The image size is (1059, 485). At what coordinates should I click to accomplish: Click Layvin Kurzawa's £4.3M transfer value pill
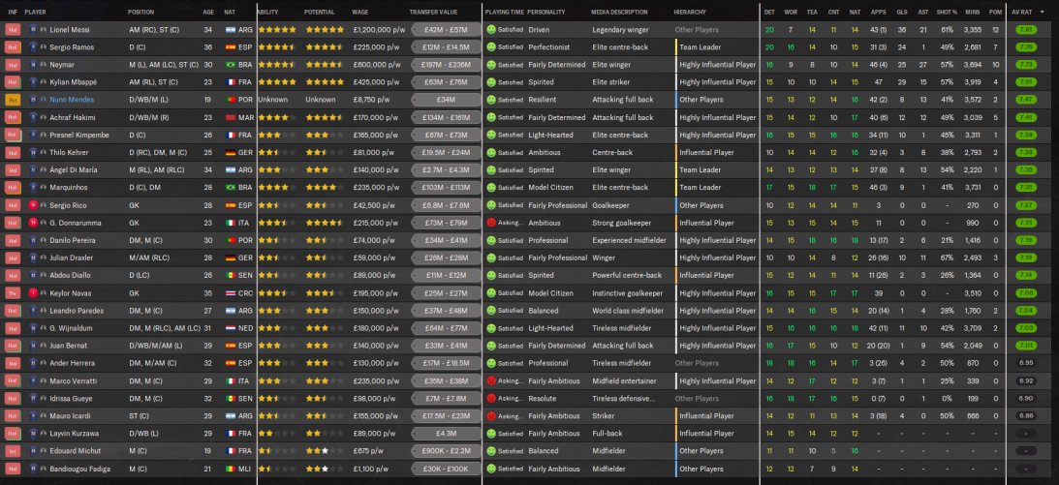pos(446,434)
